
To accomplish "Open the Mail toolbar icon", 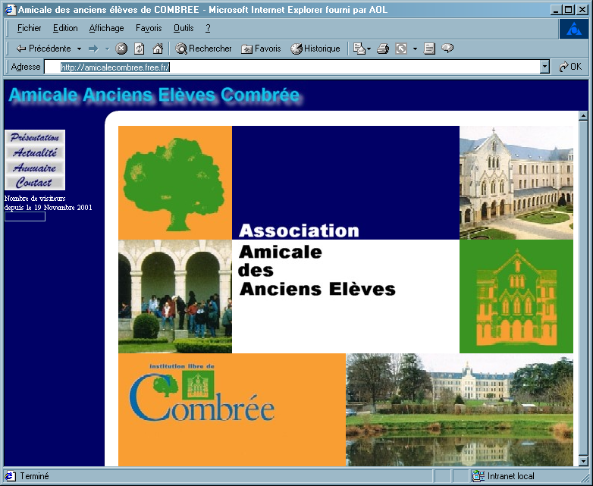I will [x=359, y=49].
